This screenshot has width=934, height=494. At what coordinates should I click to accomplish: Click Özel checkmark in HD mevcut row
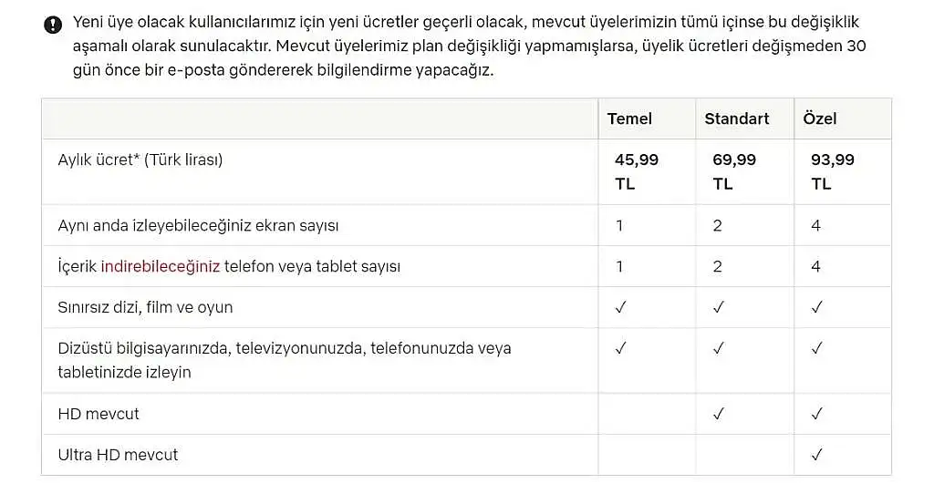[x=816, y=414]
